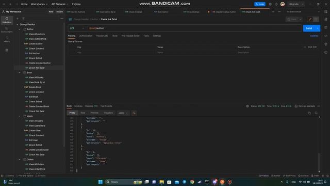Open Chrome from the Windows taskbar
The width and height of the screenshot is (330, 186).
192,182
